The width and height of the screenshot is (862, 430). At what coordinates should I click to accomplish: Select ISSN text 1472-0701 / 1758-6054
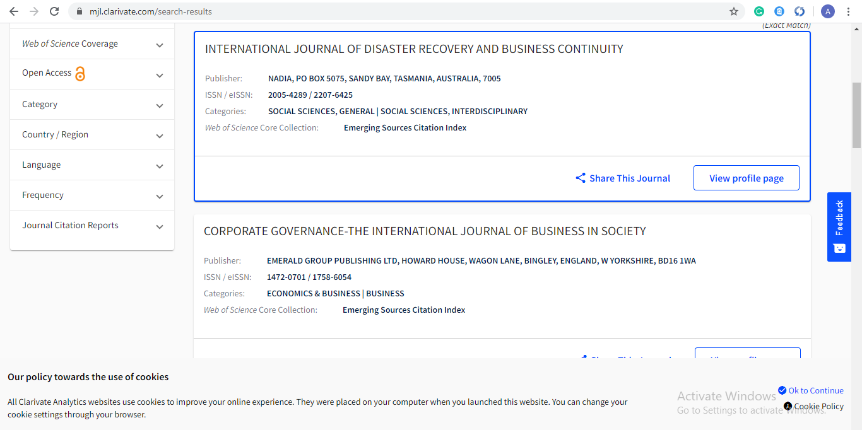(309, 277)
